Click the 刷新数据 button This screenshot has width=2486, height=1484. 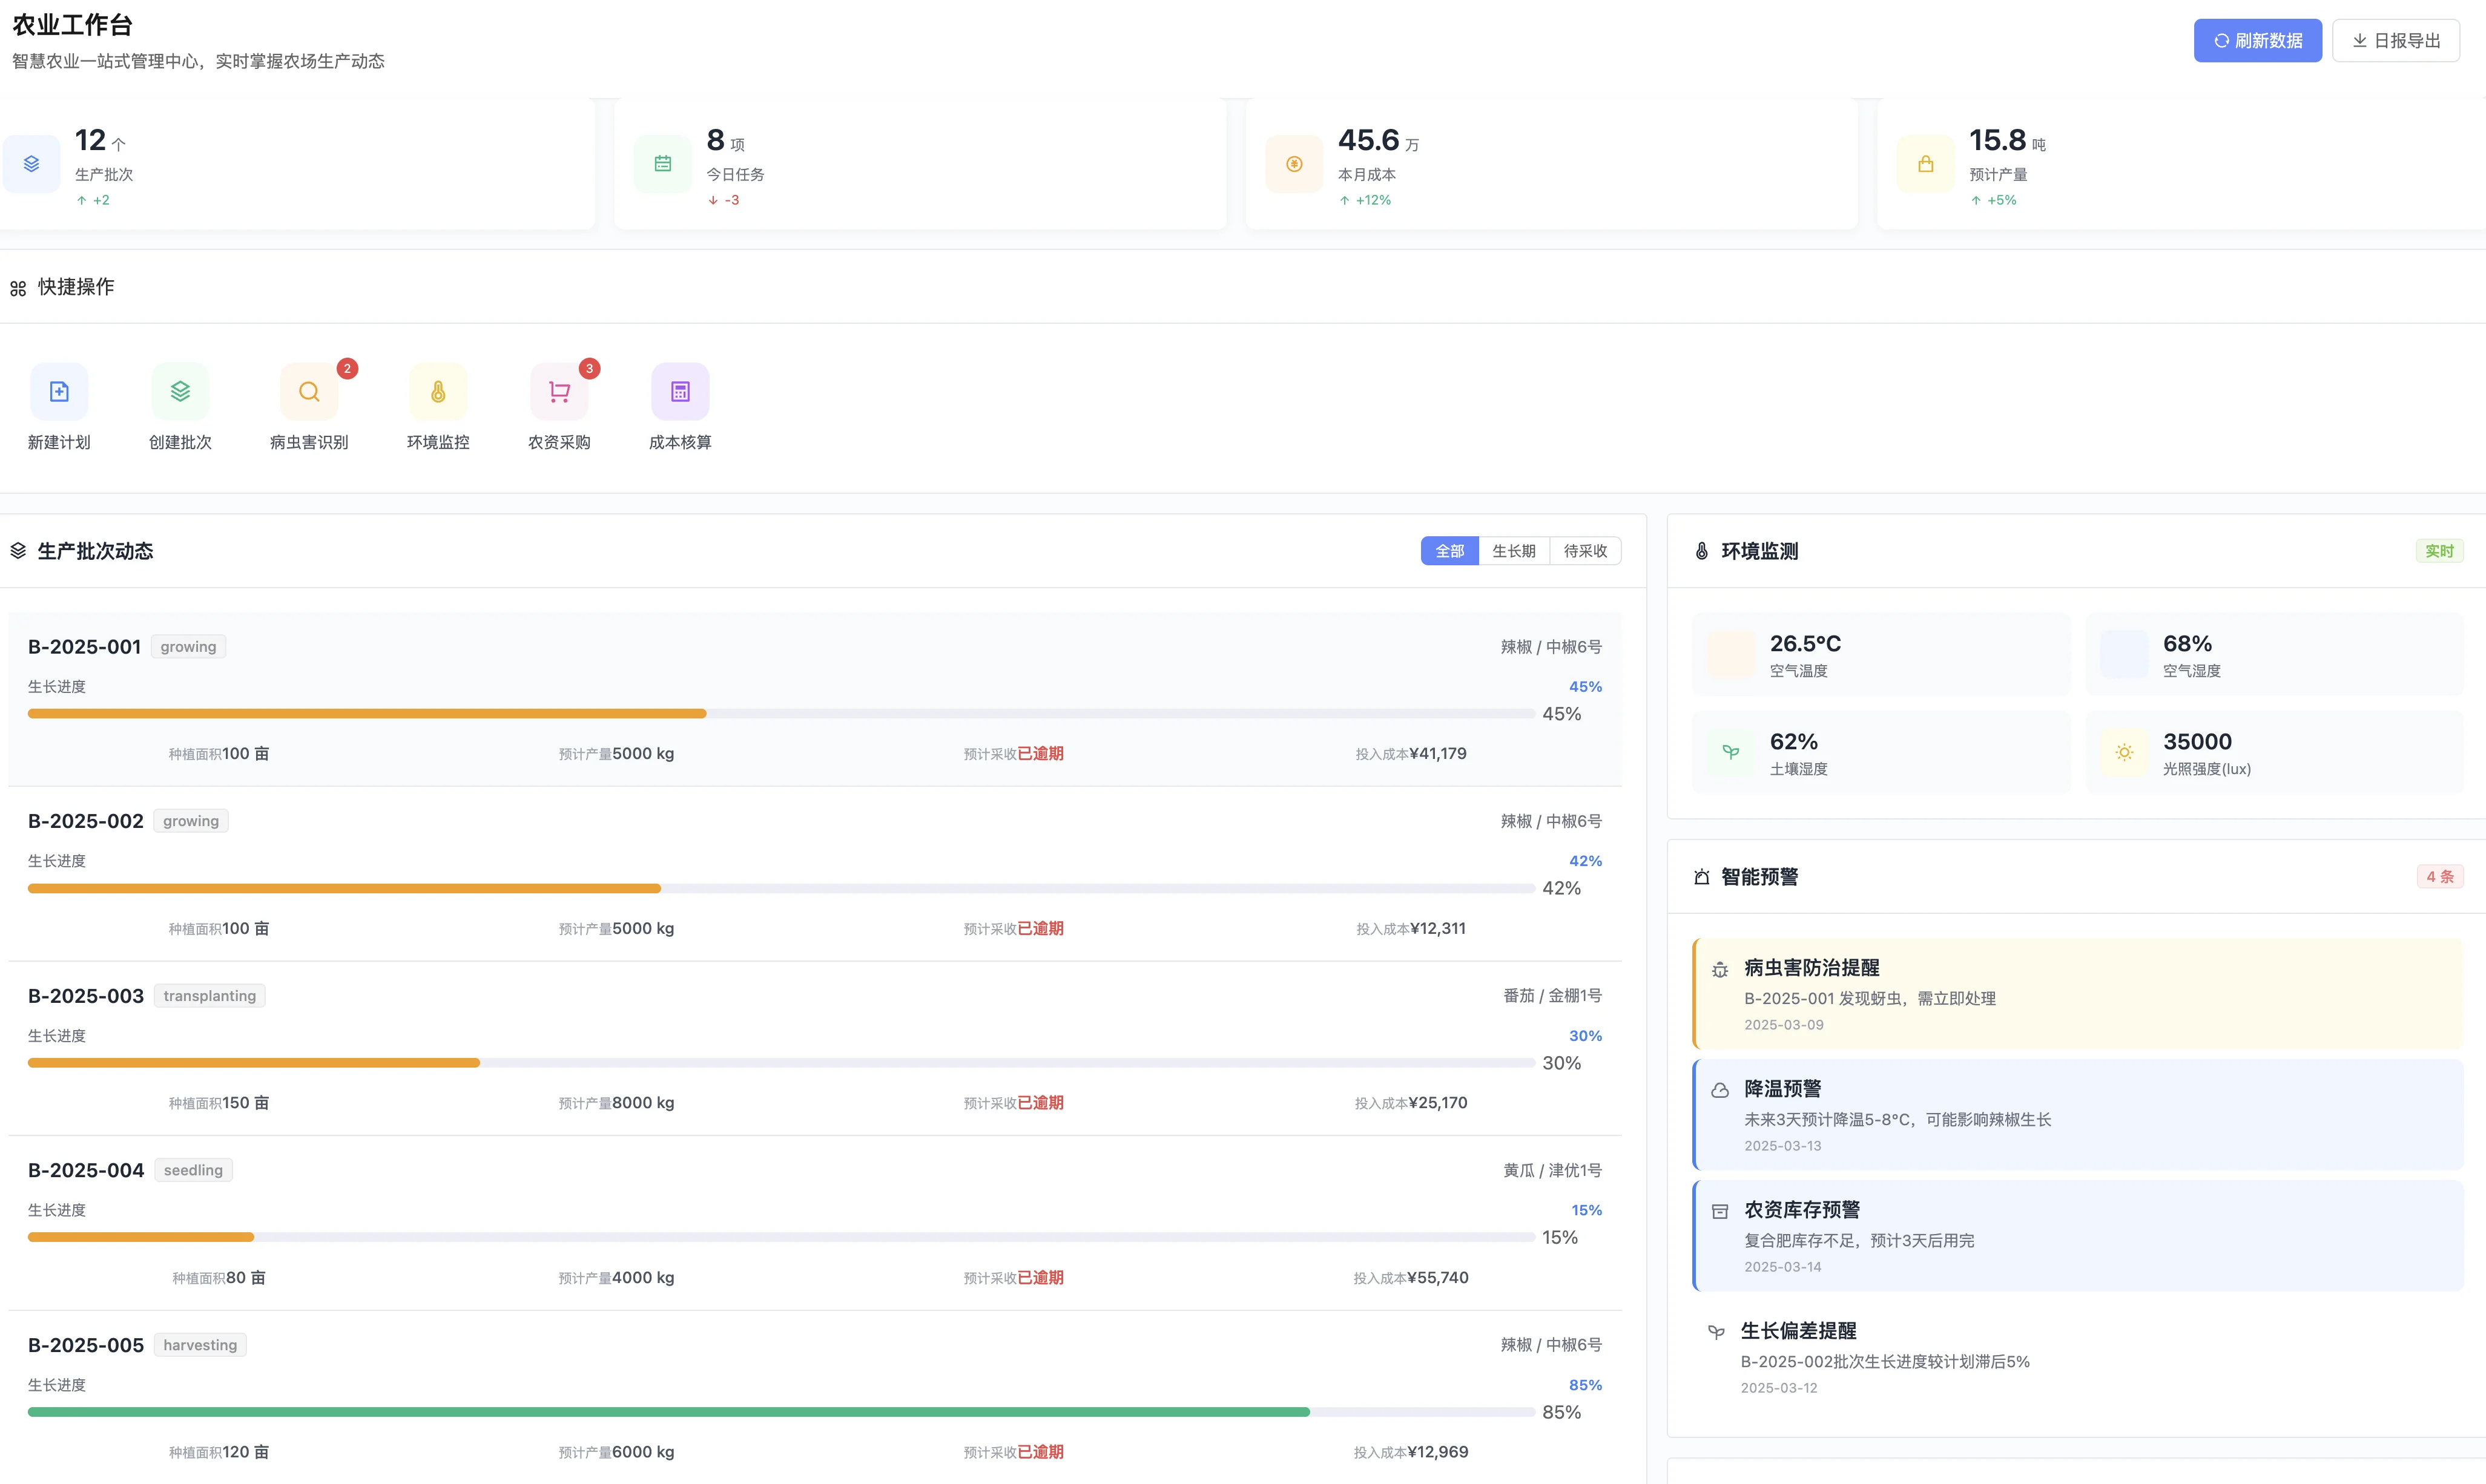2257,40
